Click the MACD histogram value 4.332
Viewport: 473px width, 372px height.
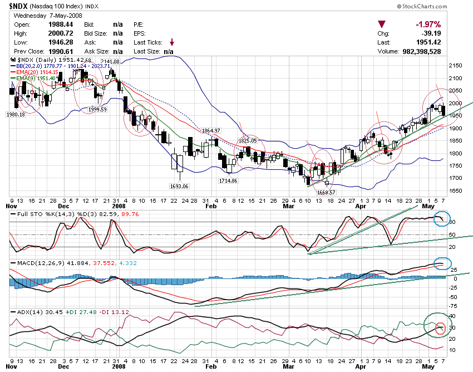point(128,263)
